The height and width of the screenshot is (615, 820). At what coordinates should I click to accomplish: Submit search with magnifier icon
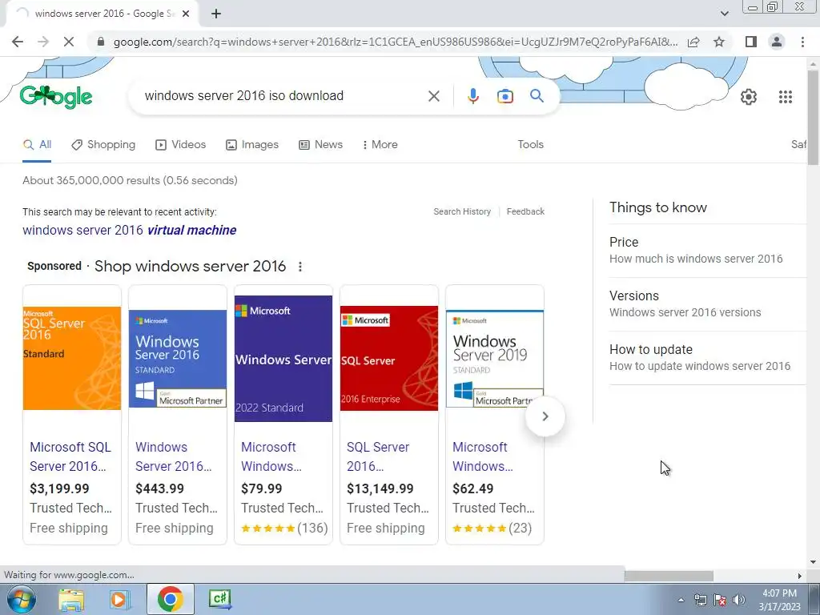[537, 96]
